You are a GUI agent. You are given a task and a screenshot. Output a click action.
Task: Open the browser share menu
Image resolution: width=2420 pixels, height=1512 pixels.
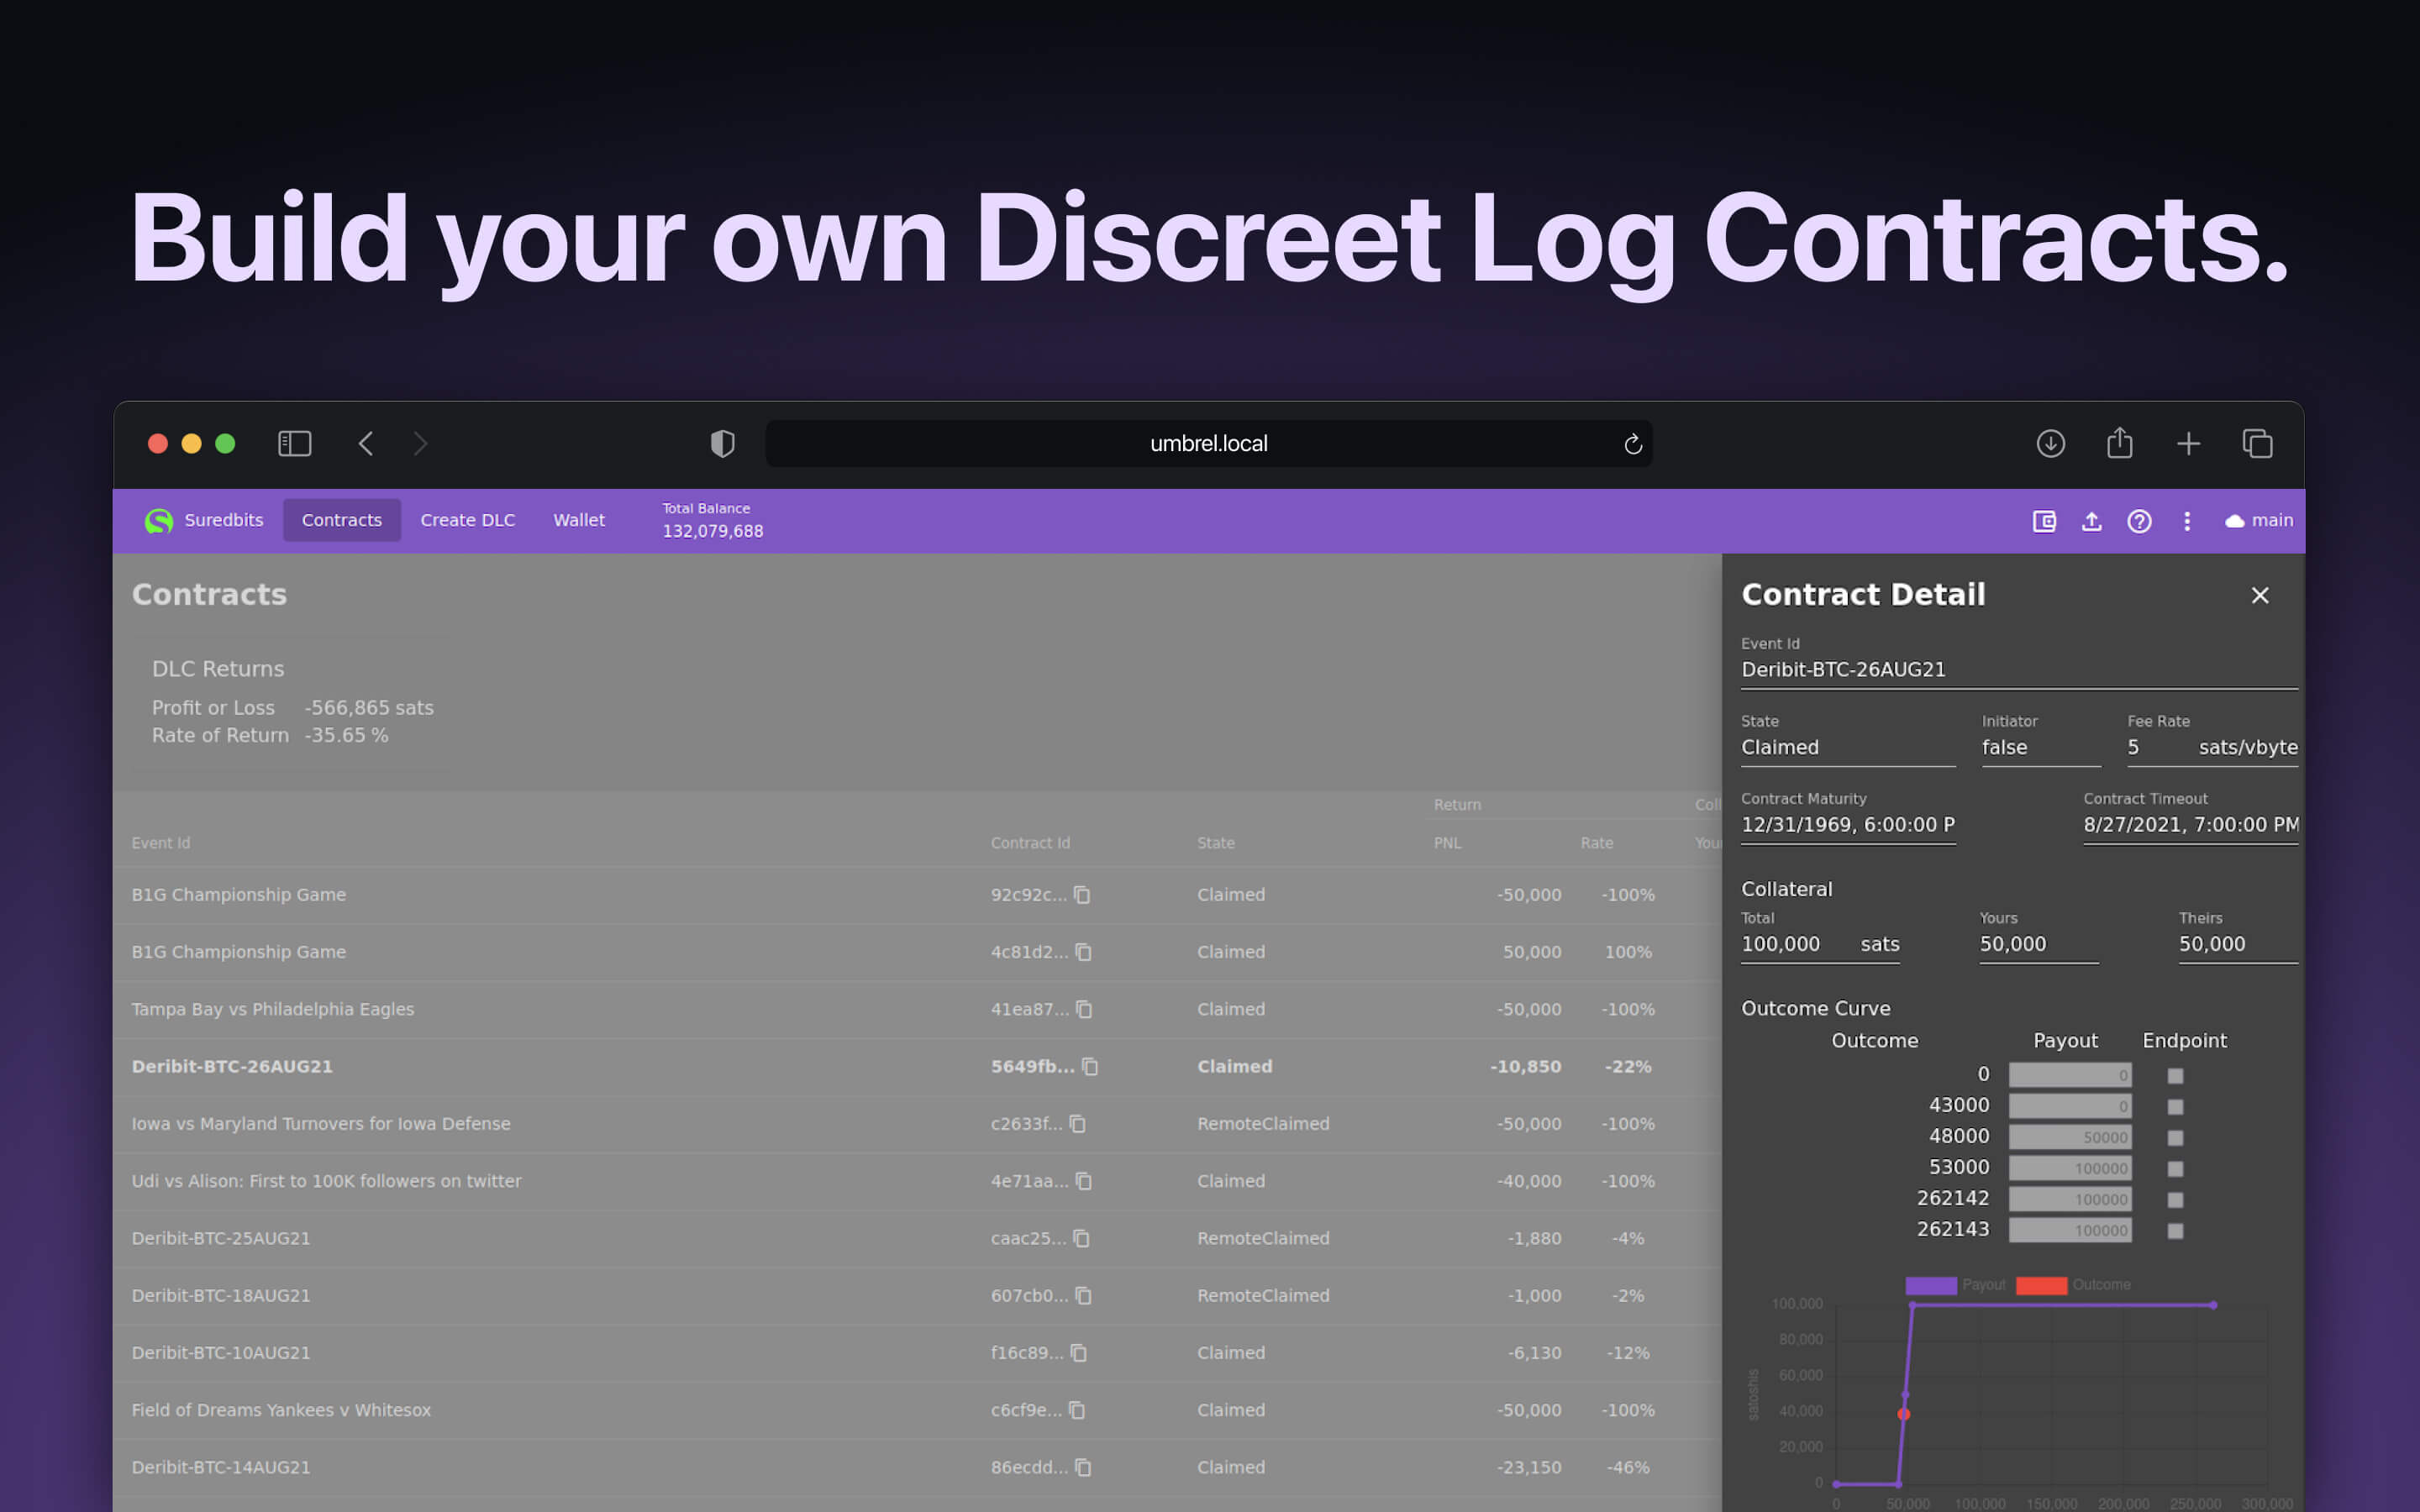pyautogui.click(x=2119, y=444)
